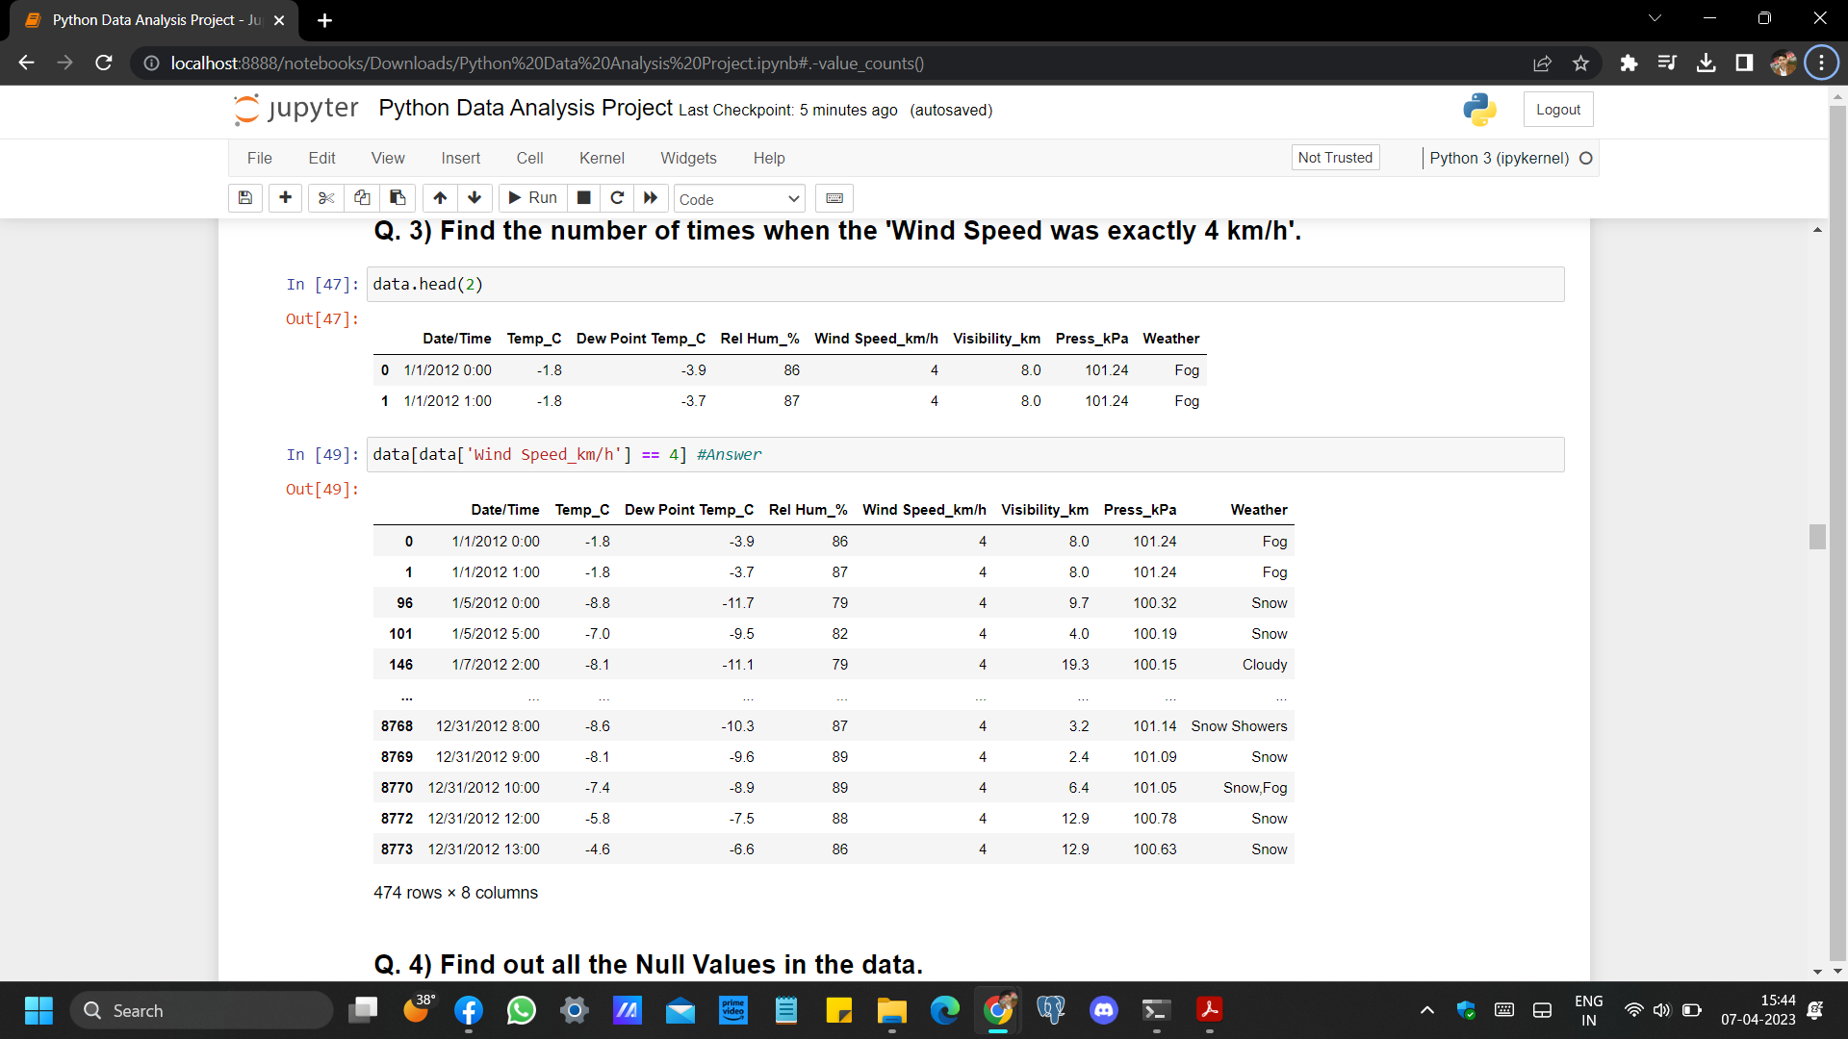The height and width of the screenshot is (1039, 1848).
Task: Run the selected cell
Action: (532, 198)
